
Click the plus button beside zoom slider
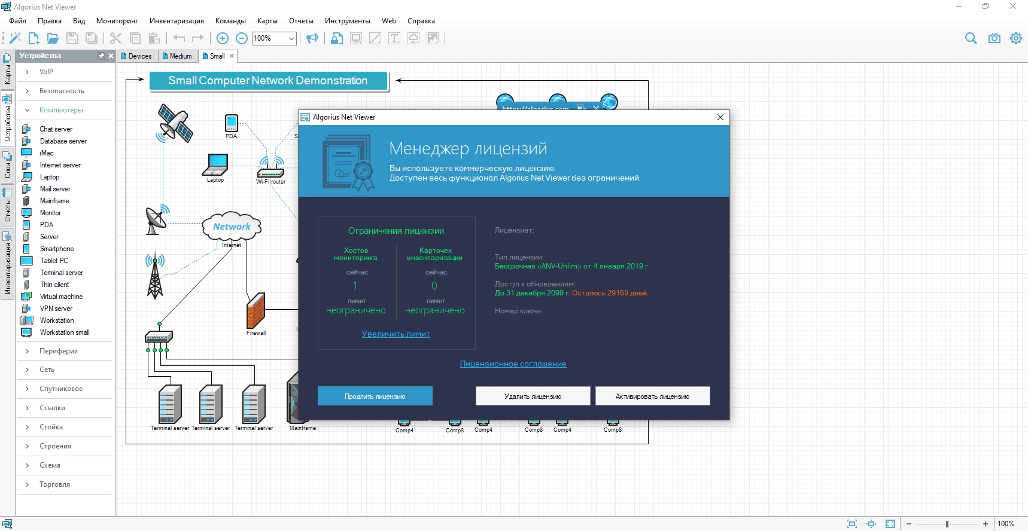(986, 524)
